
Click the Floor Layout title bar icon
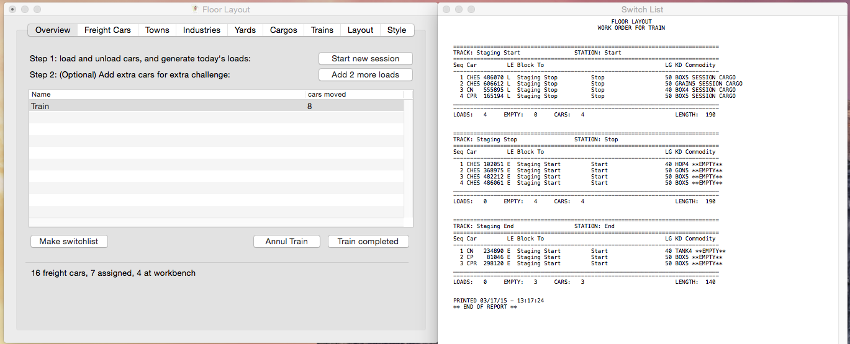coord(196,9)
